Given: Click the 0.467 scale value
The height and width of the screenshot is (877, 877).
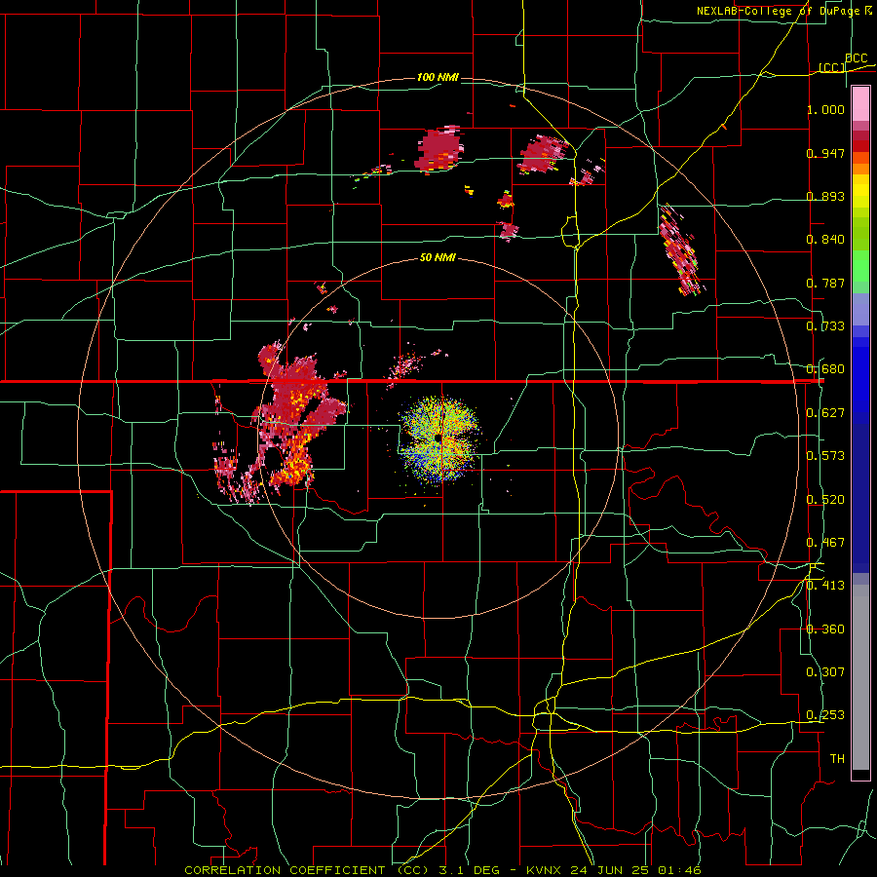Looking at the screenshot, I should coord(825,543).
